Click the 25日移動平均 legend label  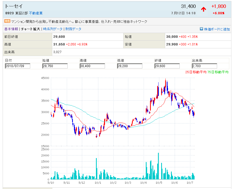(196, 72)
